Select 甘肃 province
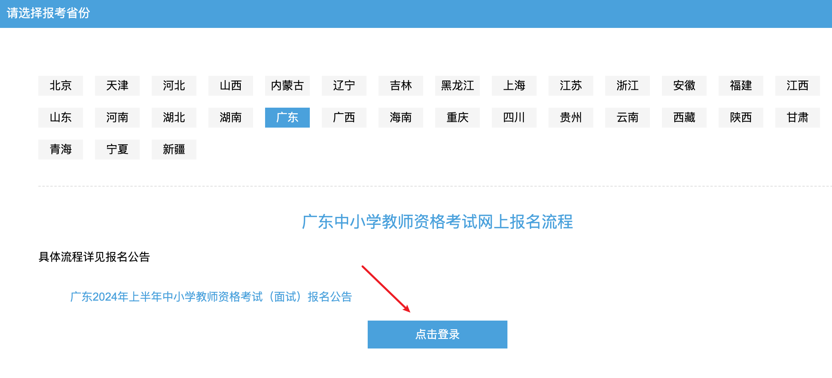 (798, 118)
